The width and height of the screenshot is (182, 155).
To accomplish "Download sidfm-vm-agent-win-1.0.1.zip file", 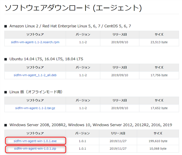I will point(35,148).
